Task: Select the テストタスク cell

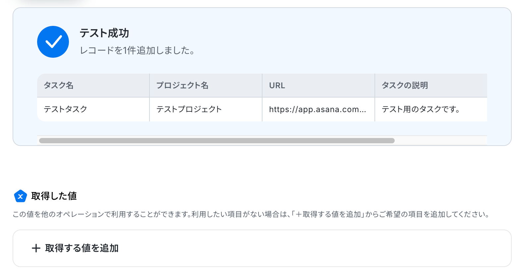Action: (93, 109)
